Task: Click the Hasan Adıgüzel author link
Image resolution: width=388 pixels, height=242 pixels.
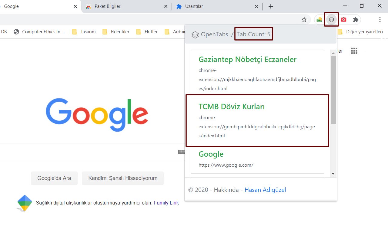Action: coord(265,190)
